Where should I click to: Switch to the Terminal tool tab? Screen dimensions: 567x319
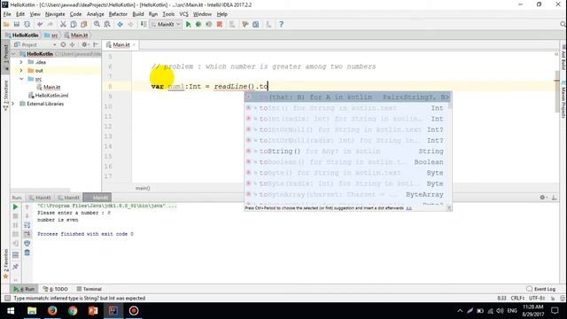(x=89, y=289)
